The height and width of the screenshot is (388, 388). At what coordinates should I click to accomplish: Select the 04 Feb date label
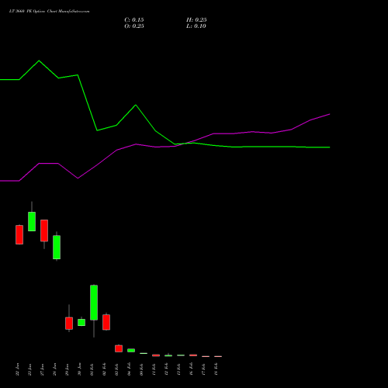(x=129, y=369)
